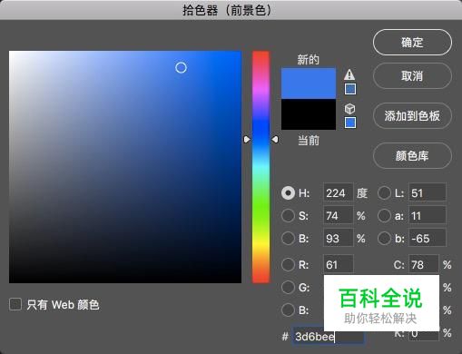Select the Lab a channel radio button

[x=384, y=216]
